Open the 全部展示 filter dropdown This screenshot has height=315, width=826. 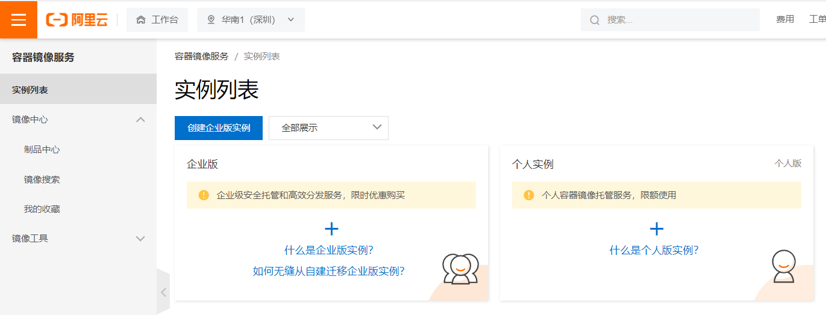328,128
